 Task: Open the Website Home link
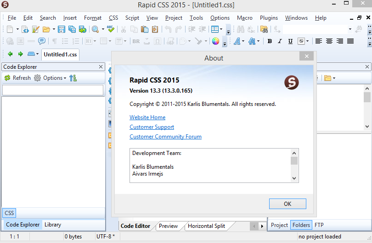pyautogui.click(x=147, y=117)
